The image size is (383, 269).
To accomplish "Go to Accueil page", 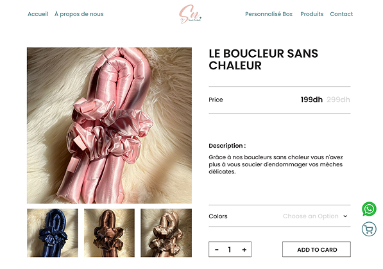I will pos(38,14).
